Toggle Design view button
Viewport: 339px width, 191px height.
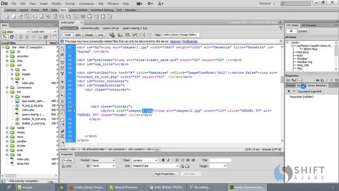[89, 35]
